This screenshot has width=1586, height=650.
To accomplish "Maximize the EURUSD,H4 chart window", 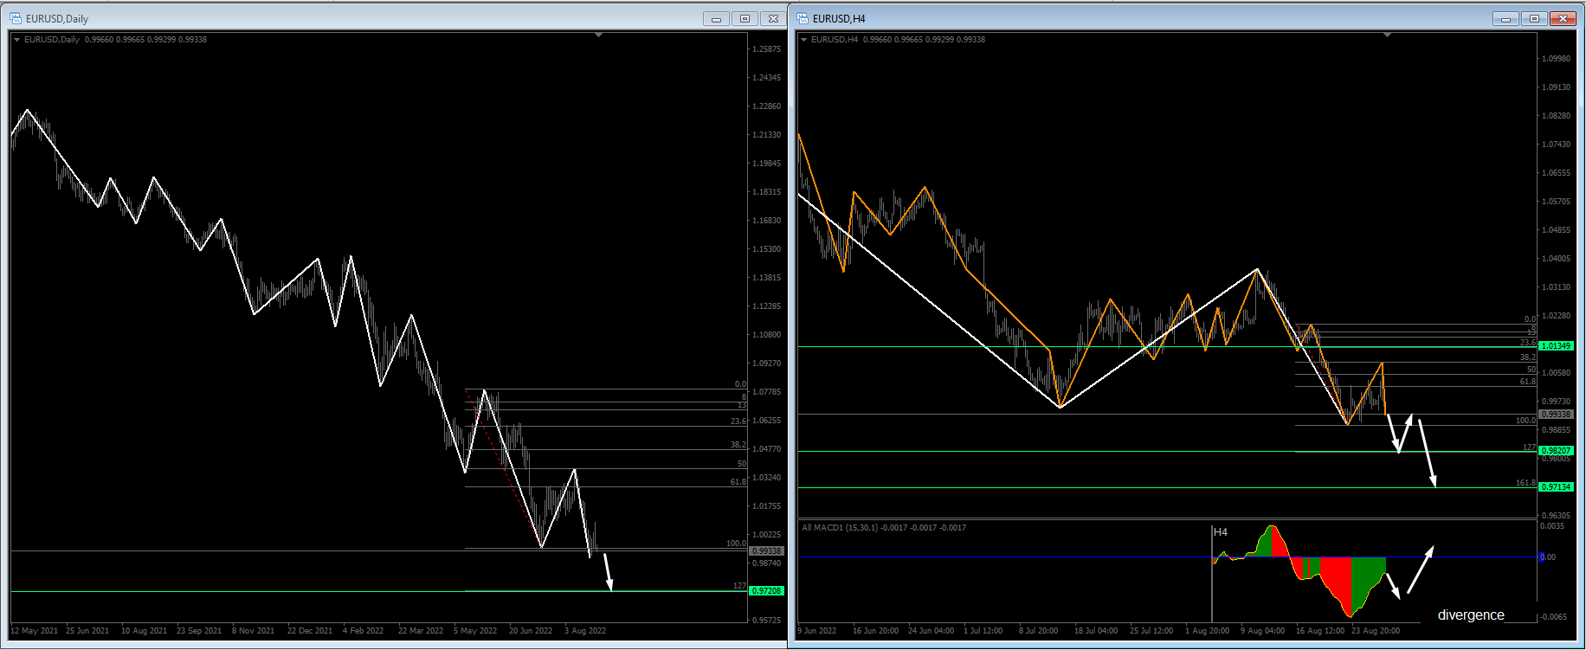I will click(1534, 18).
